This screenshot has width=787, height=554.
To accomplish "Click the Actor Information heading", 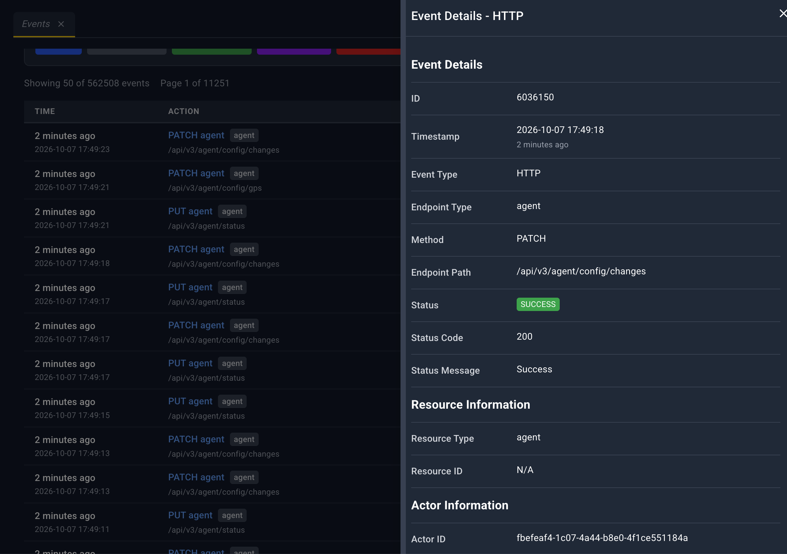I will coord(459,505).
